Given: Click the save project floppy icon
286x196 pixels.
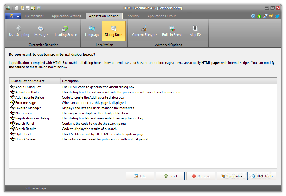Looking at the screenshot, I should 28,8.
